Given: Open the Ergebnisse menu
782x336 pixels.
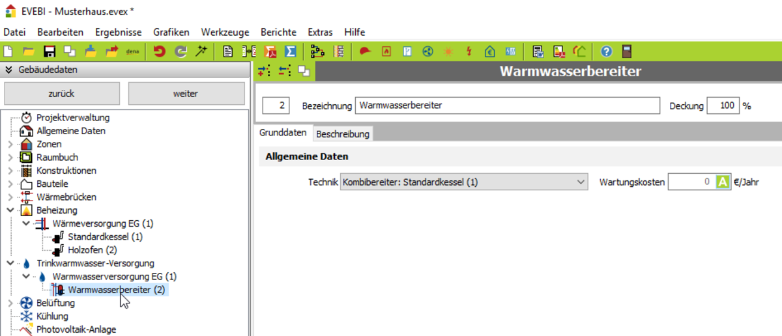Looking at the screenshot, I should click(x=117, y=32).
